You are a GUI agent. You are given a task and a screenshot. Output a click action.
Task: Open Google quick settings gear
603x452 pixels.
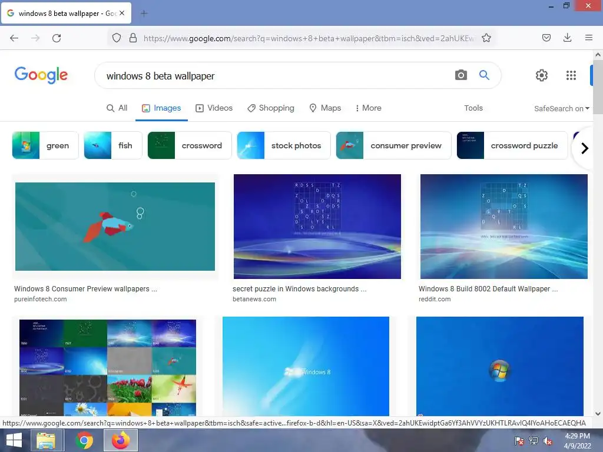coord(542,75)
